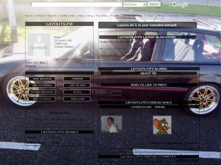221x165 pixels.
Task: Open Music in the navigation bar
Action: tap(161, 16)
